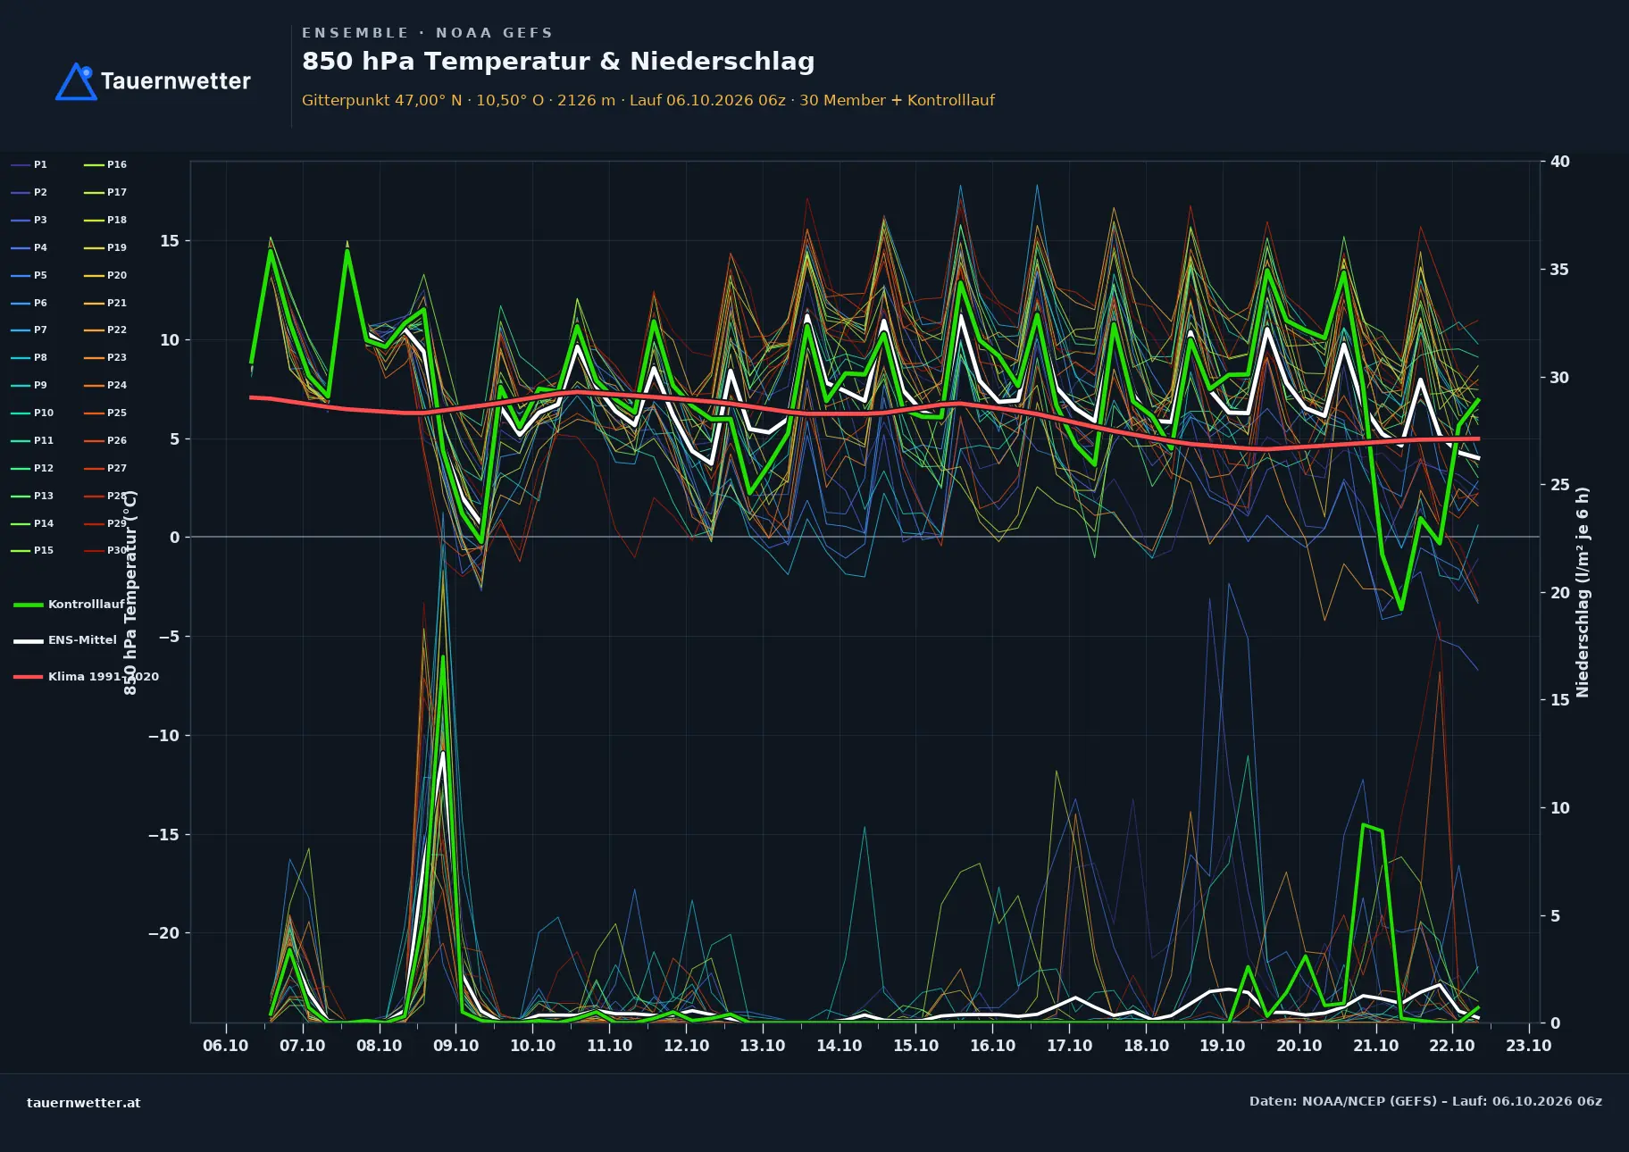1629x1152 pixels.
Task: Click the 06.10 date tick label
Action: [226, 1046]
